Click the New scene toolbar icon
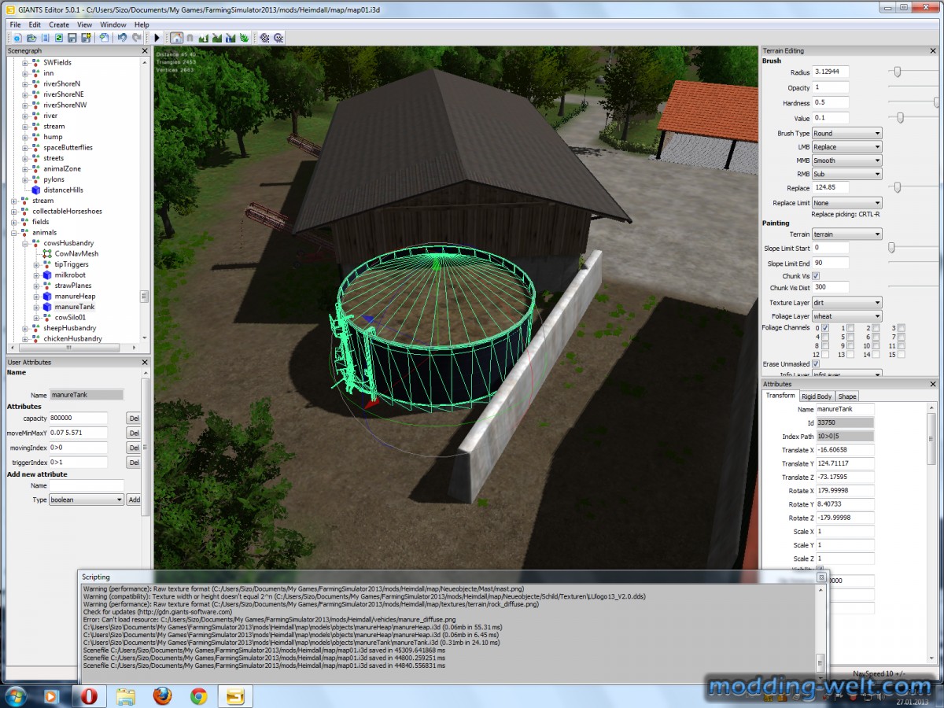Screen dimensions: 944x708 (17, 38)
